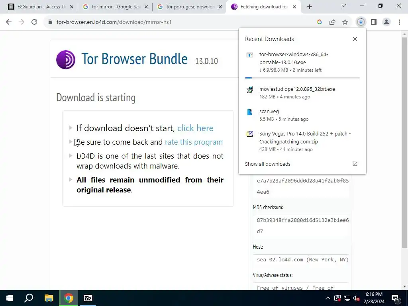The width and height of the screenshot is (408, 306).
Task: Click the scan.veg file icon
Action: [250, 112]
